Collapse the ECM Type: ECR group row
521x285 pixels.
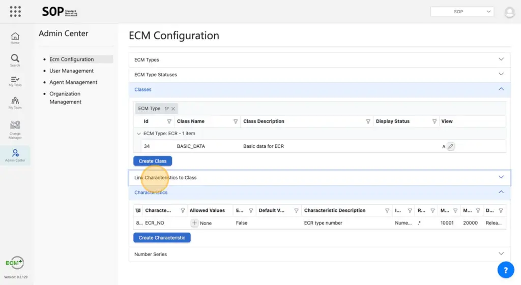click(x=139, y=134)
